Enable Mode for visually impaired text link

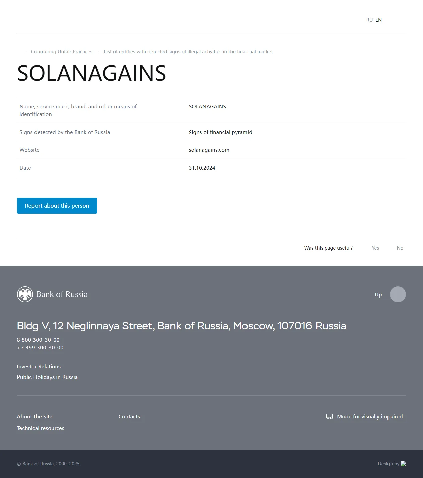370,417
